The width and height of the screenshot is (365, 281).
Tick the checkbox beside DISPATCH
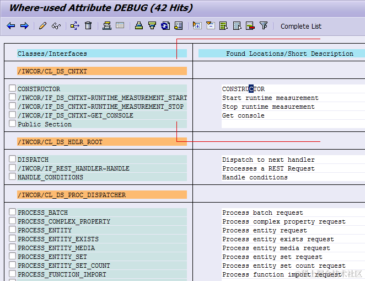coord(12,159)
